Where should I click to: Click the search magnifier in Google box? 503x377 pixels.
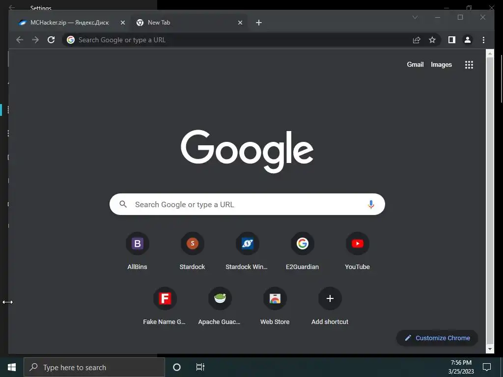(x=123, y=204)
